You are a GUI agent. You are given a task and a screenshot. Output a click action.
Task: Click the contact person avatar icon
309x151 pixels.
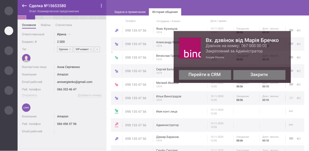[26, 58]
